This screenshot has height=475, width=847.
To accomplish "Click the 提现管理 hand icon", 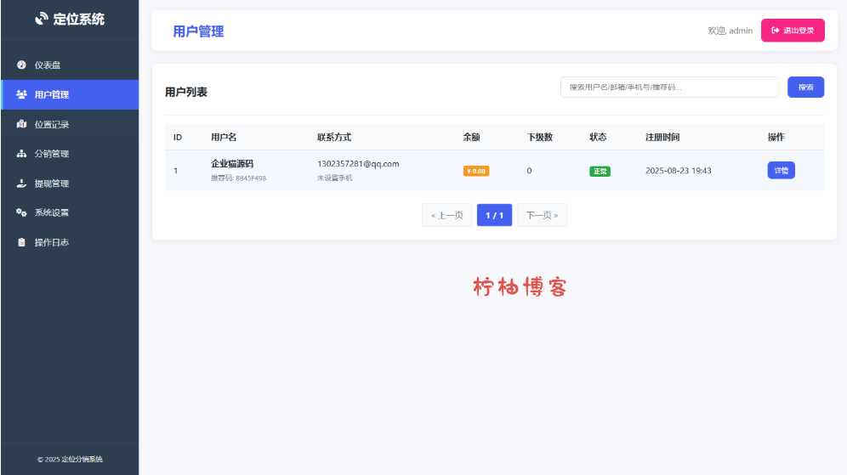I will pyautogui.click(x=22, y=184).
